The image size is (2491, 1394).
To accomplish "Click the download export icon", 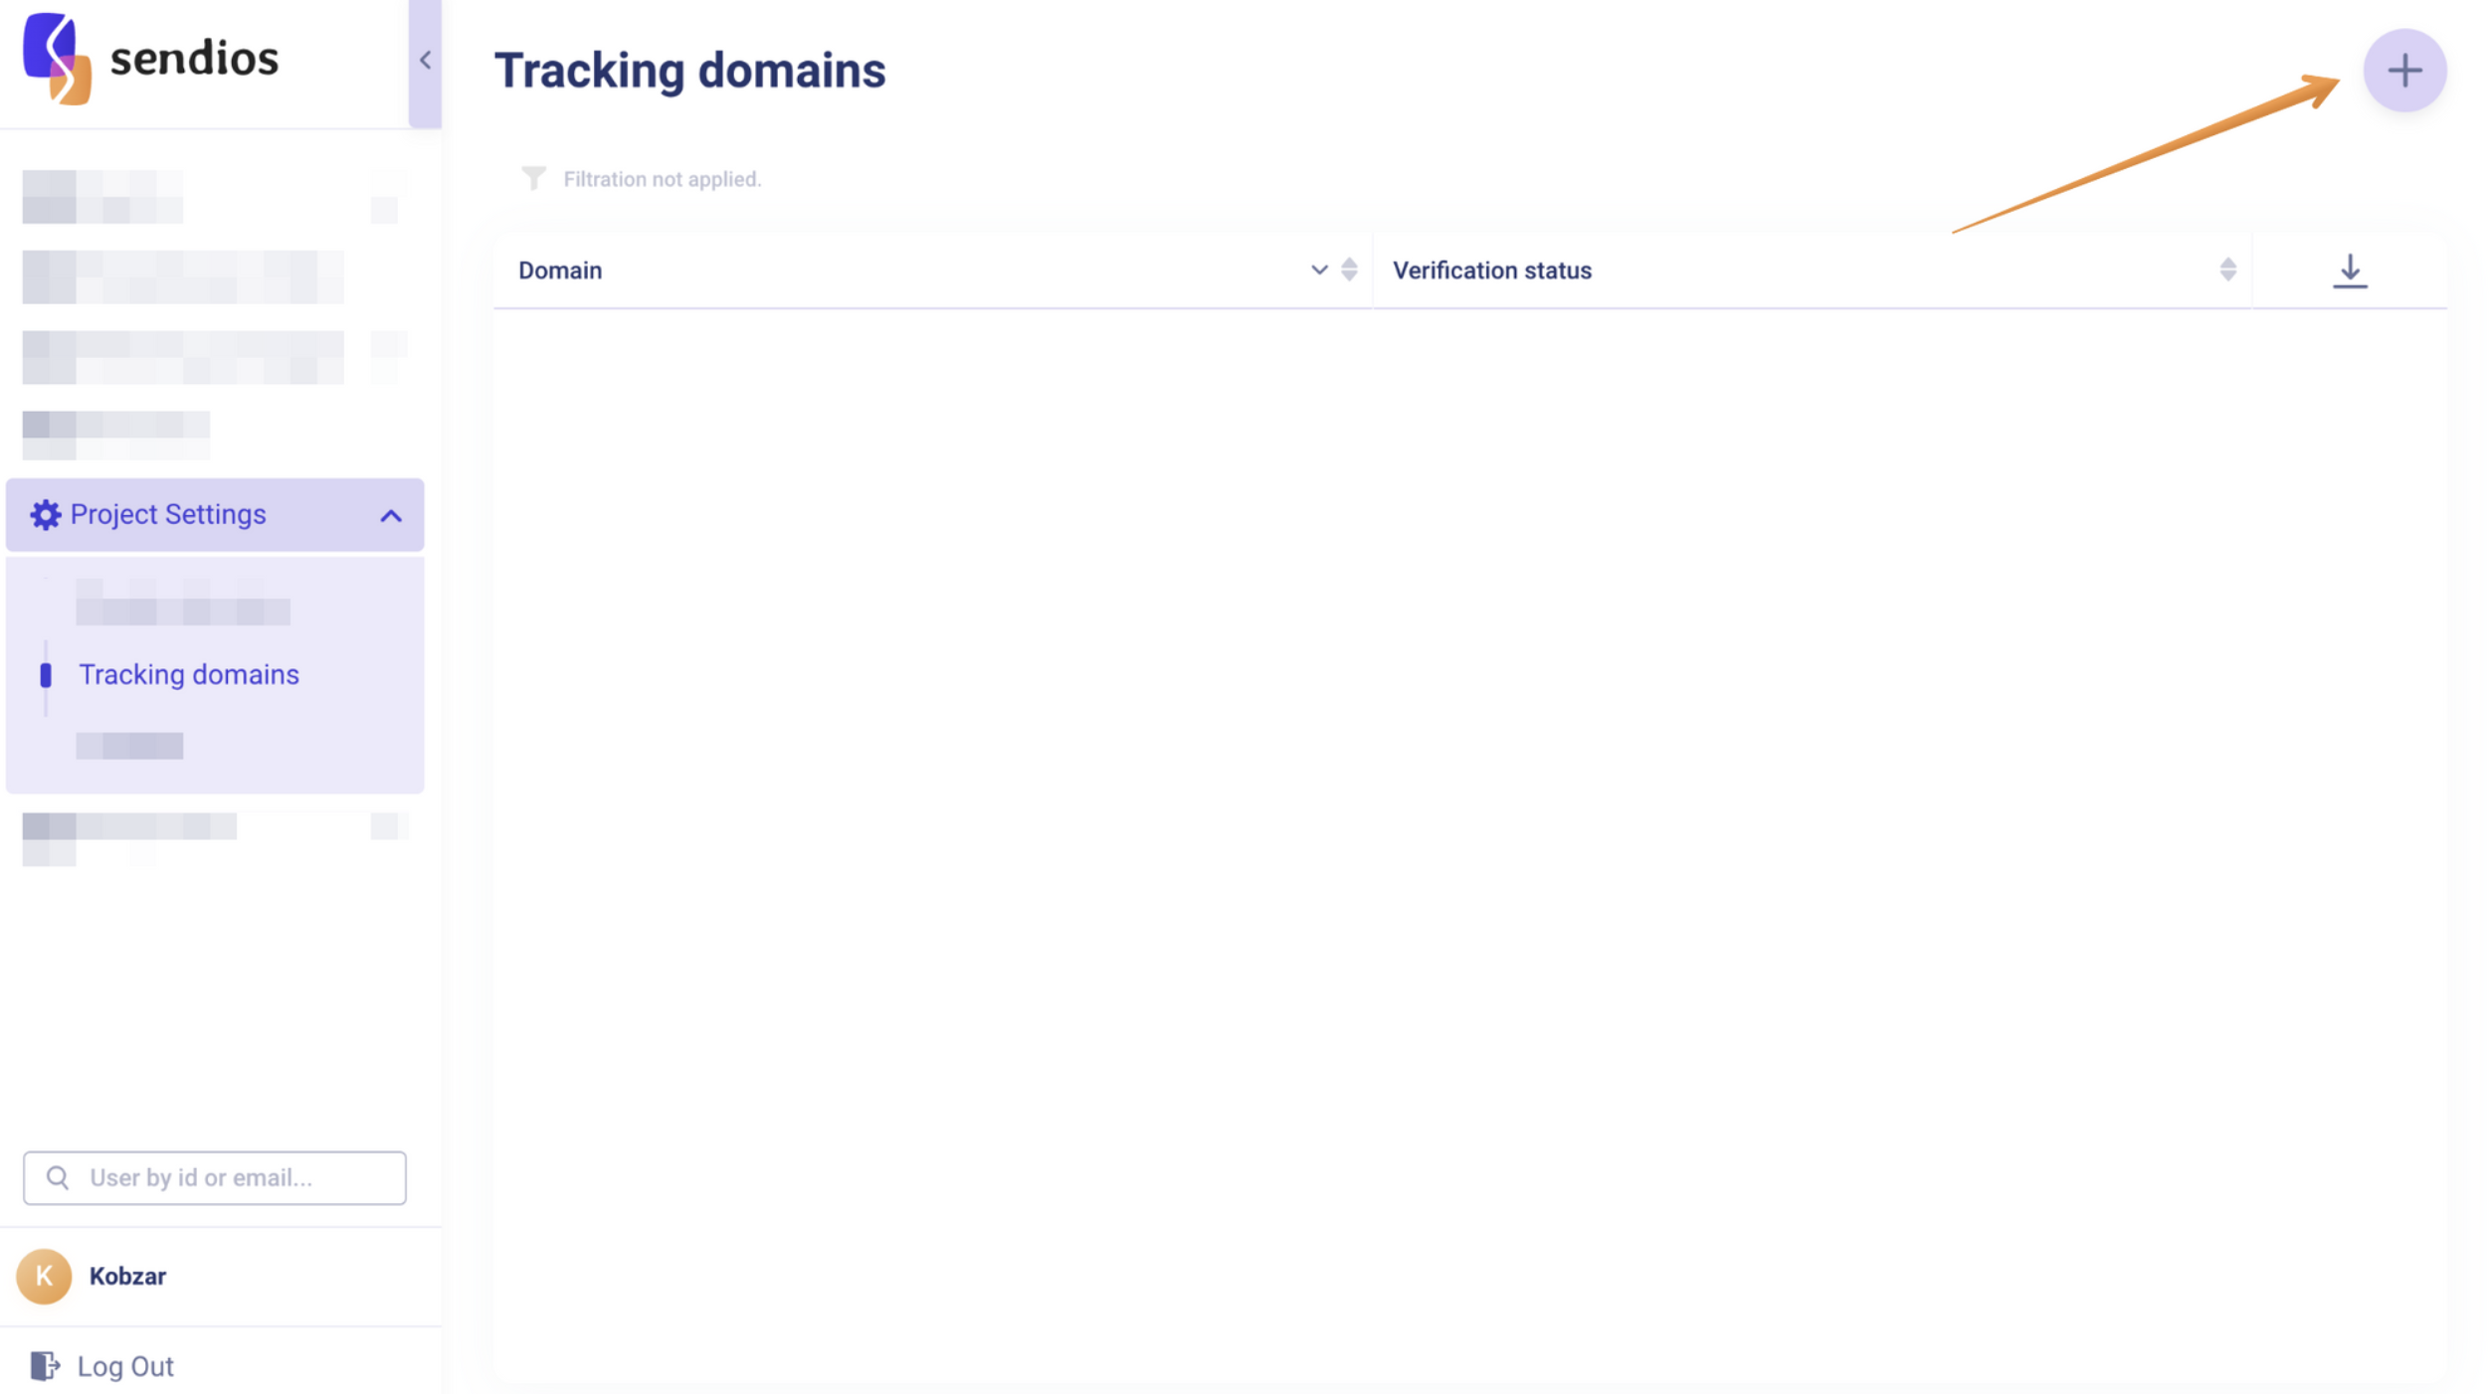I will [x=2349, y=270].
